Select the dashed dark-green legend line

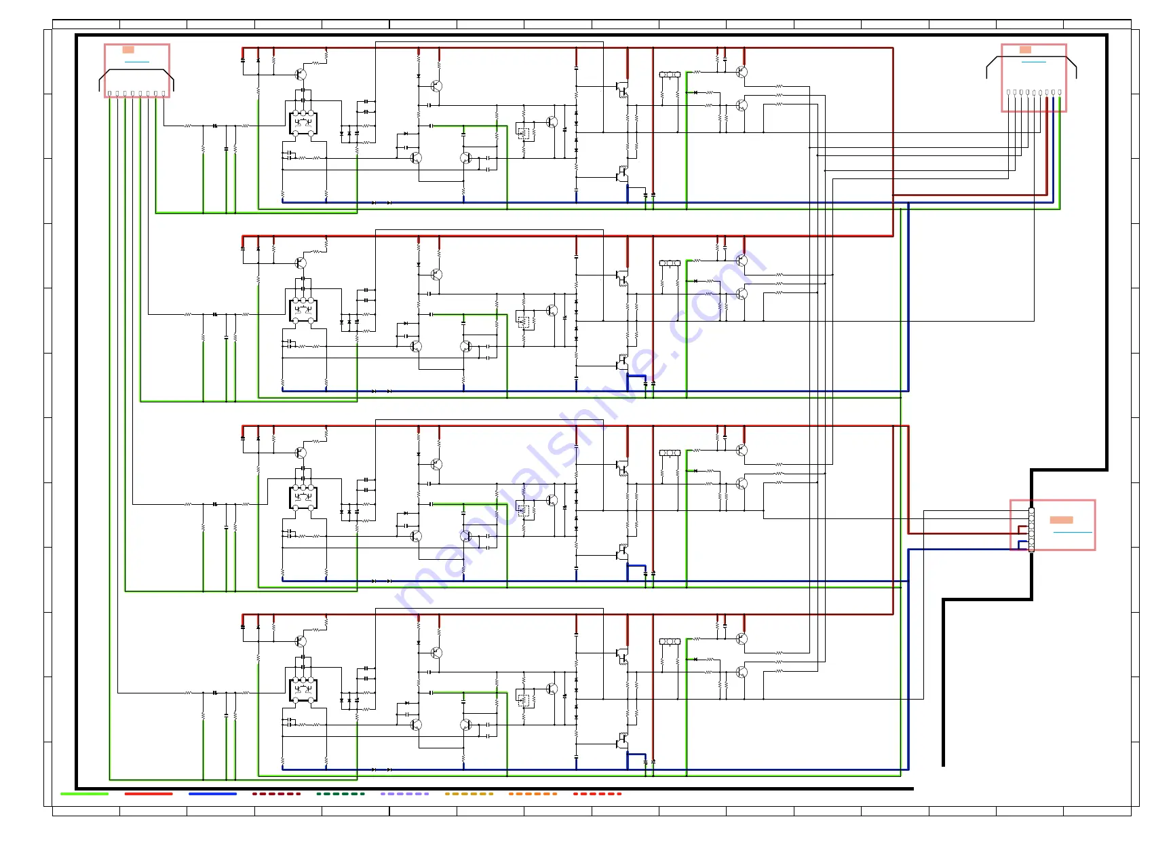341,793
